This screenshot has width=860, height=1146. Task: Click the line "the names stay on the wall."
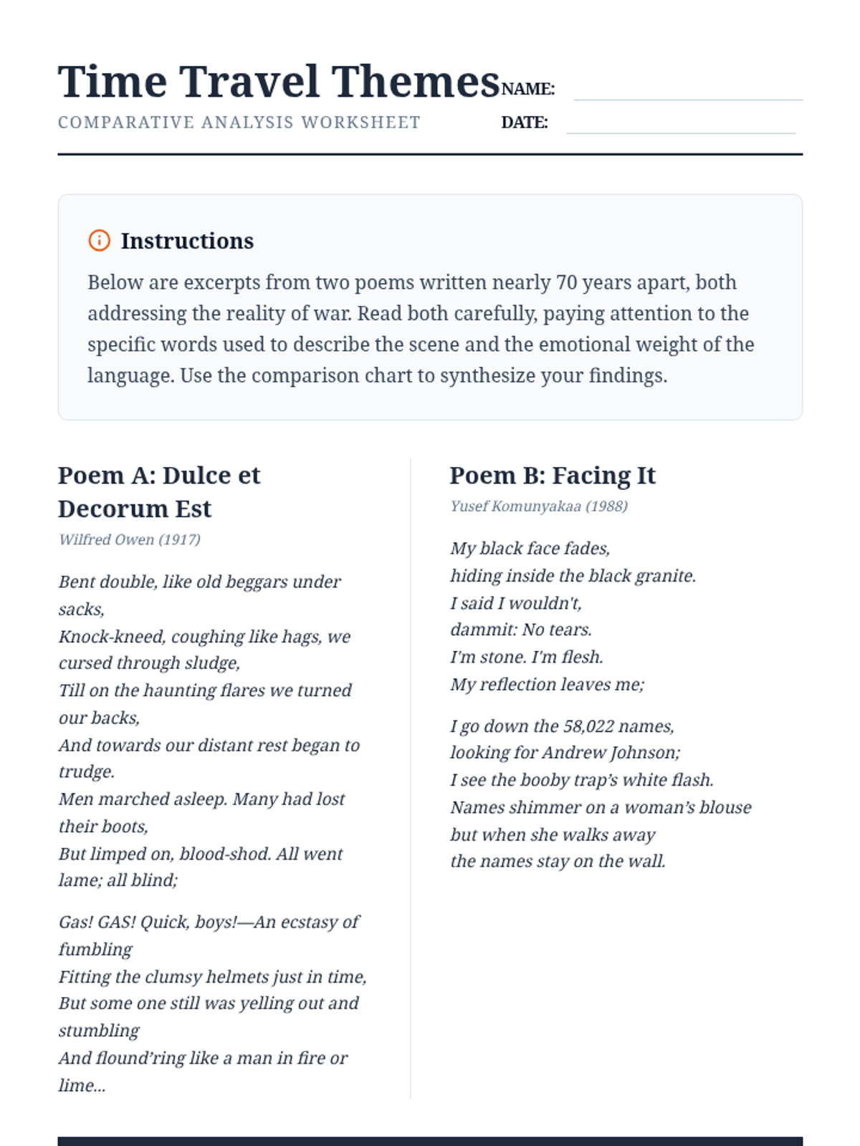tap(558, 861)
